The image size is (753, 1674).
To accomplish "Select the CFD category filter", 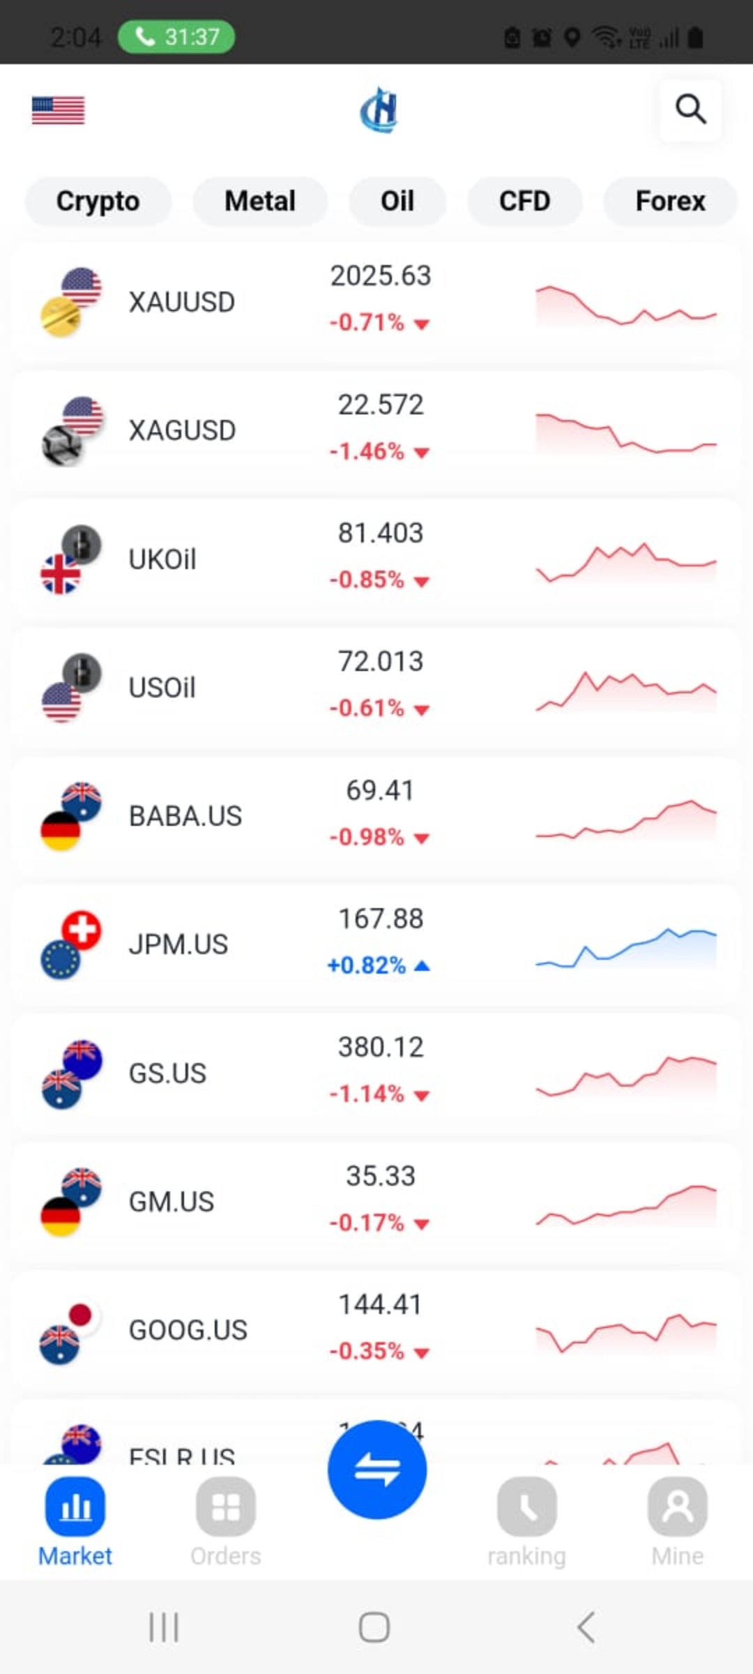I will pos(524,202).
